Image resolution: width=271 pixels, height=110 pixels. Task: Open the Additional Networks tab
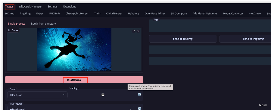pos(205,13)
